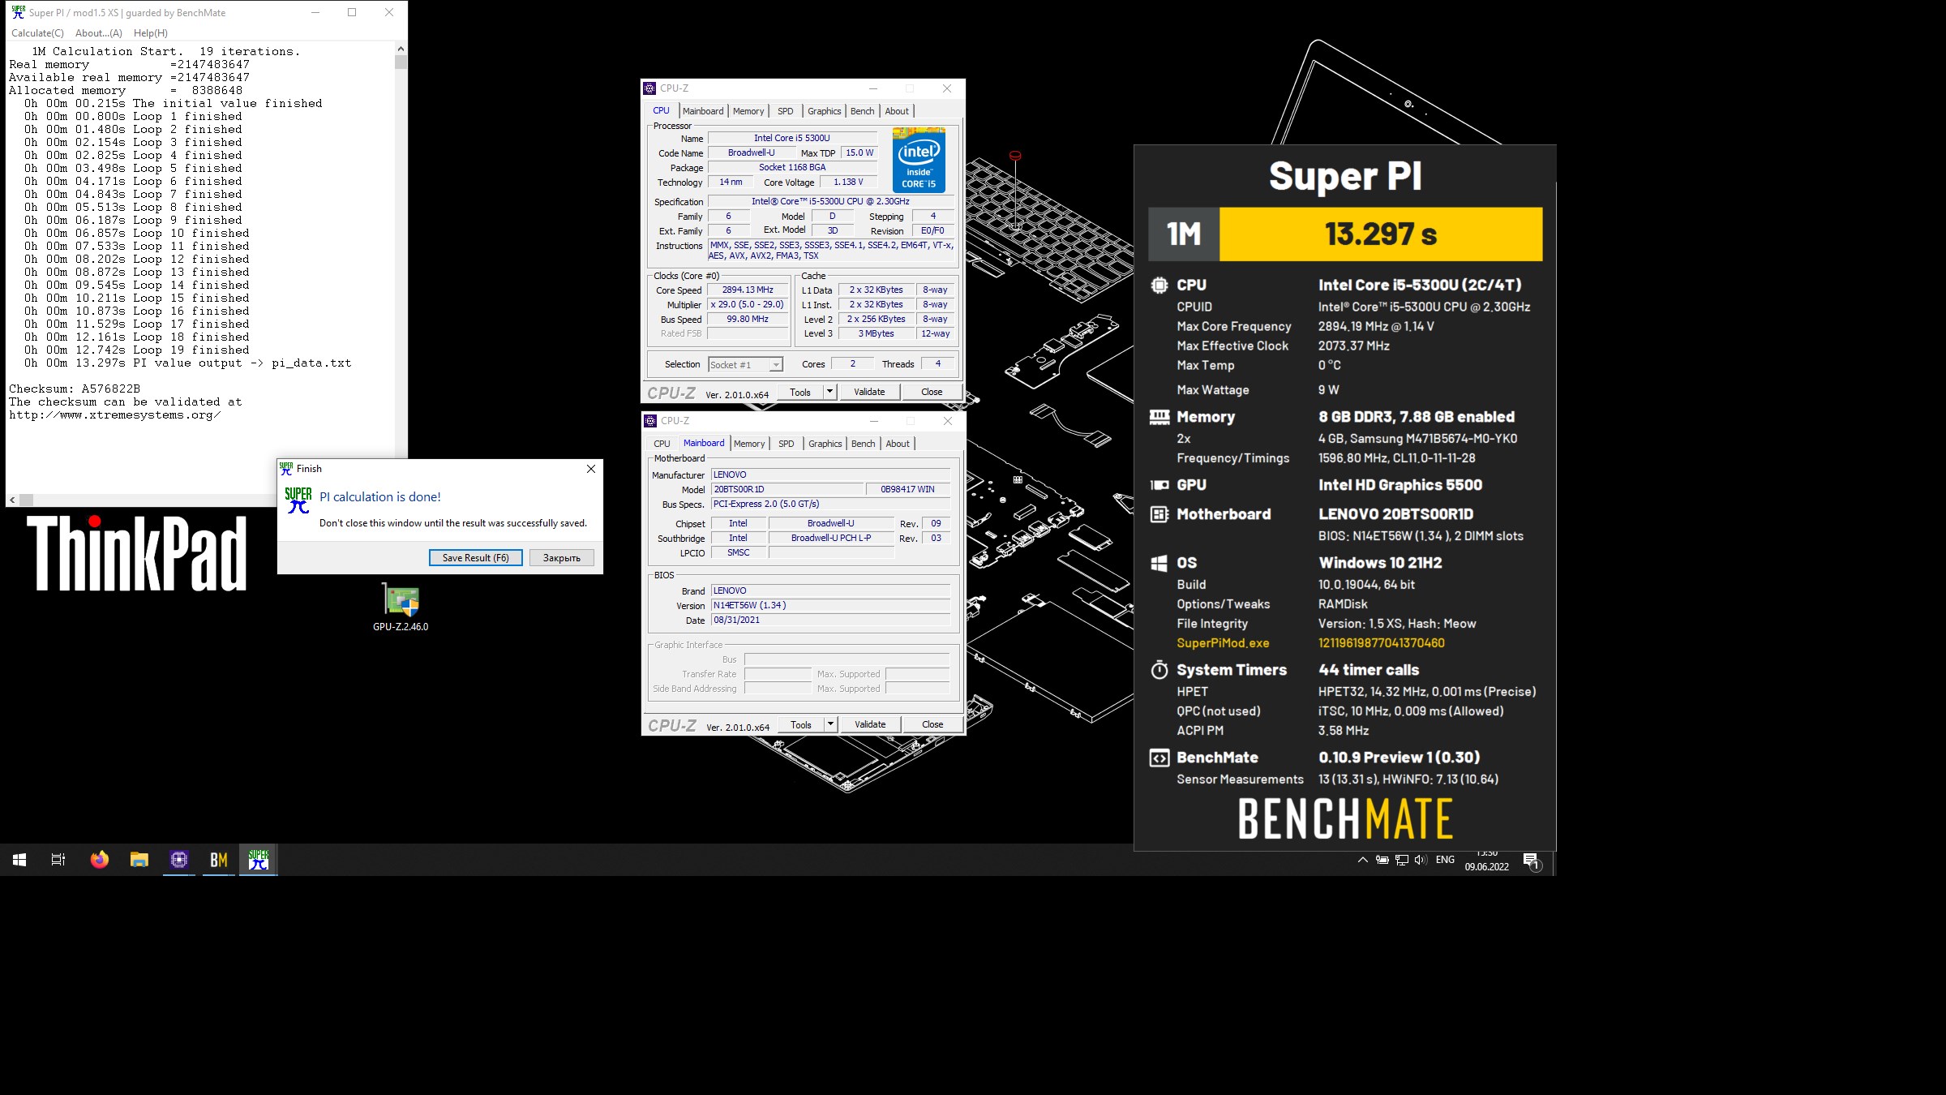Click the OS Windows icon in BenchMate panel
Screen dimensions: 1946x1095
(1159, 563)
